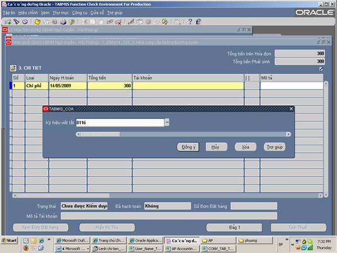The width and height of the screenshot is (337, 253).
Task: Open the Thư mục menu
Action: coord(60,13)
